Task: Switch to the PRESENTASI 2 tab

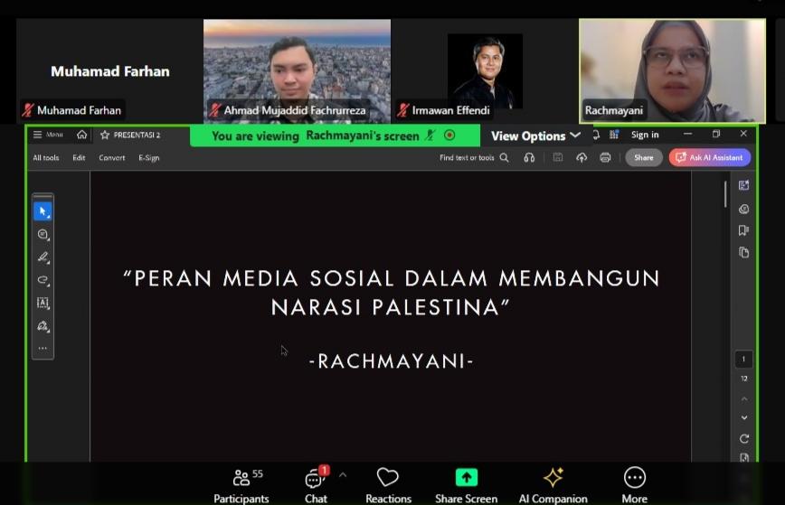Action: click(130, 135)
